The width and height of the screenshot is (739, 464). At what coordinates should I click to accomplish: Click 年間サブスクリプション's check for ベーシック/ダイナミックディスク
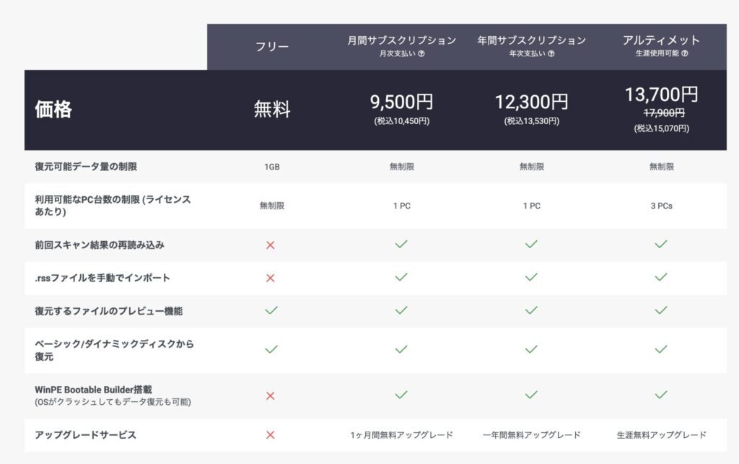tap(531, 349)
